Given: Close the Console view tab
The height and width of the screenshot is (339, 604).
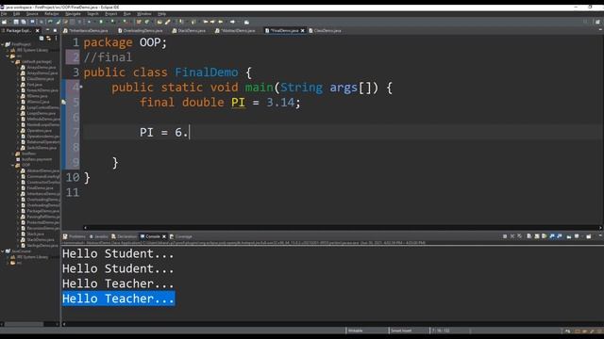Looking at the screenshot, I should 164,236.
